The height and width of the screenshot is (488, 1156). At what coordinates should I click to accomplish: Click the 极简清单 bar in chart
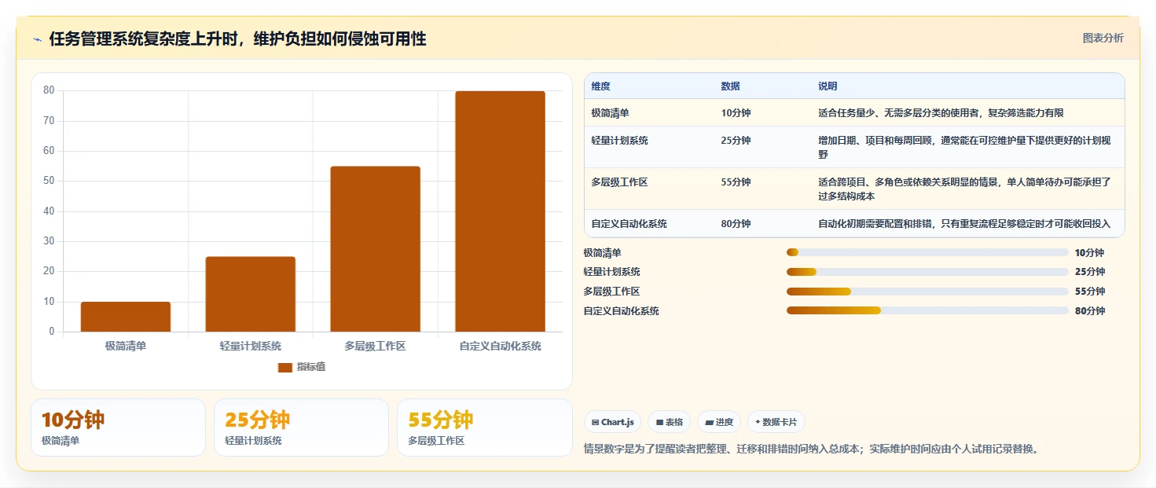[126, 317]
